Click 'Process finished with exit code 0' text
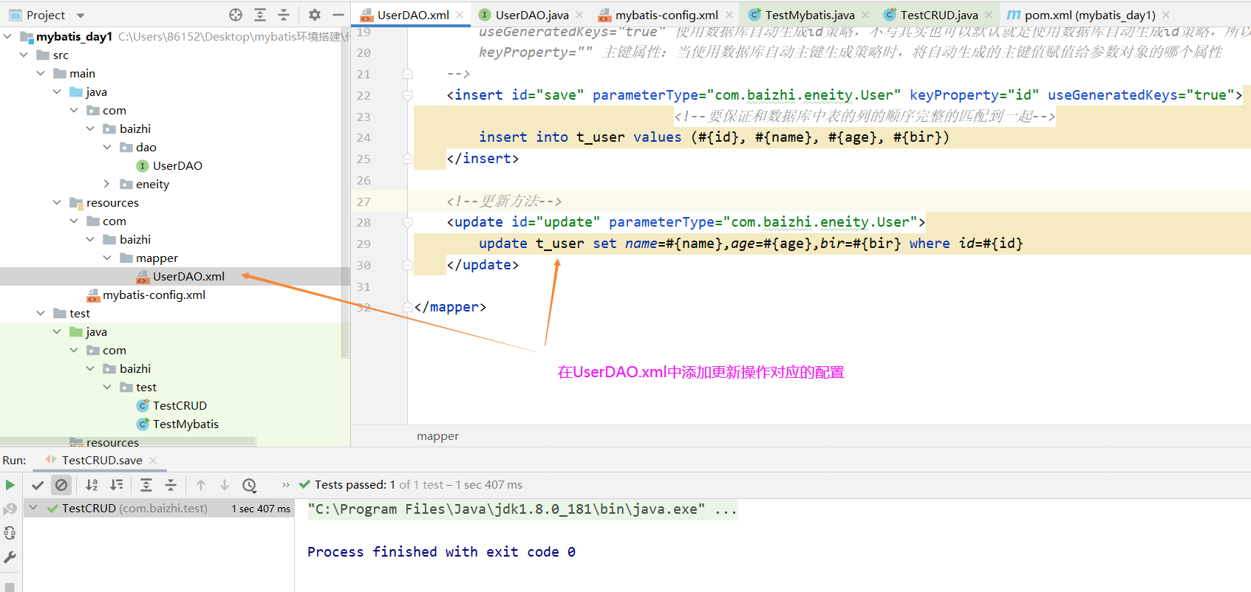The height and width of the screenshot is (592, 1251). pos(441,552)
